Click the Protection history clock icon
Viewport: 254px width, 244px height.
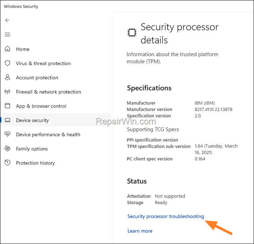point(7,162)
